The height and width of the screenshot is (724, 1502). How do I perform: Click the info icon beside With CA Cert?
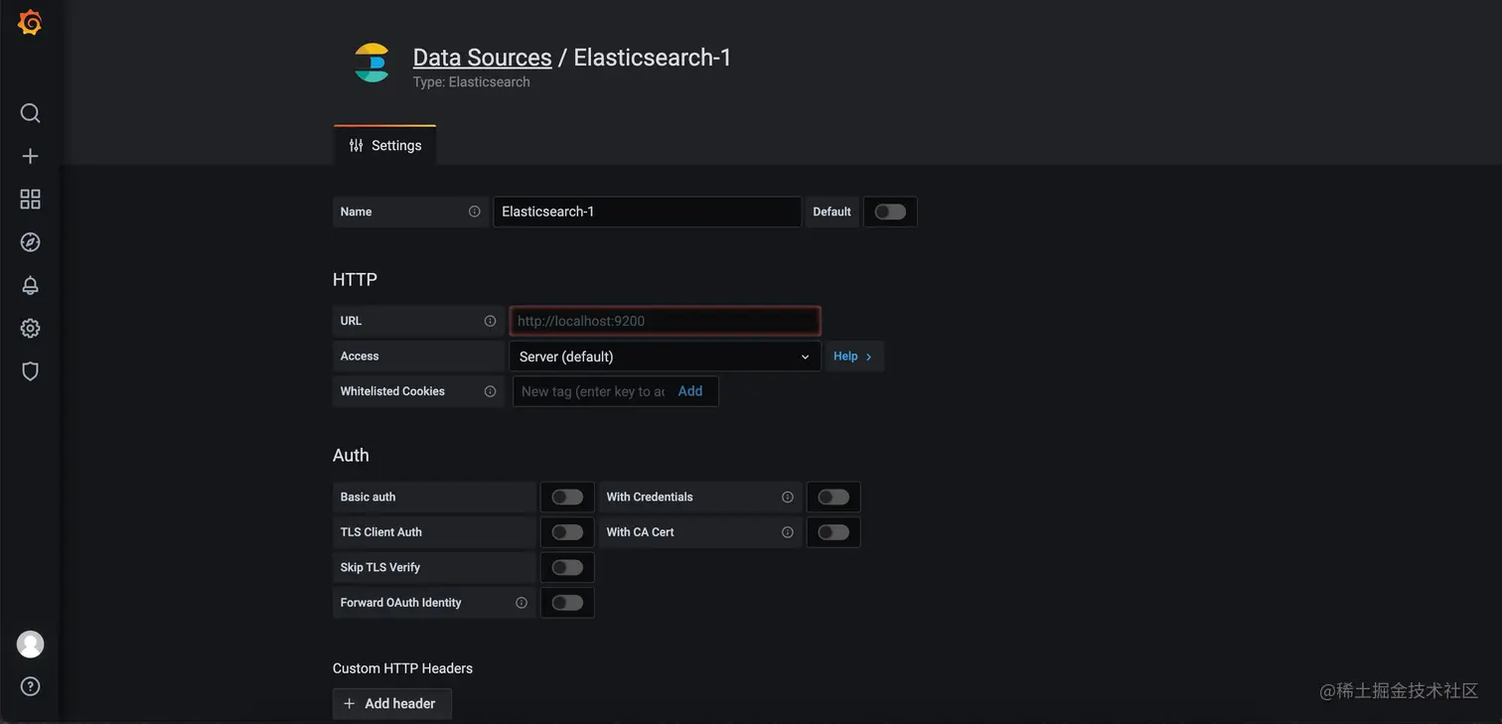787,532
